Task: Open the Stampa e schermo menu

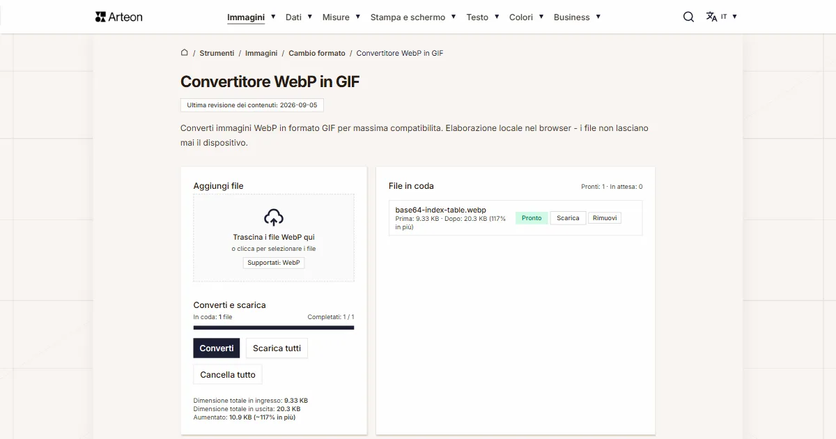Action: (408, 17)
